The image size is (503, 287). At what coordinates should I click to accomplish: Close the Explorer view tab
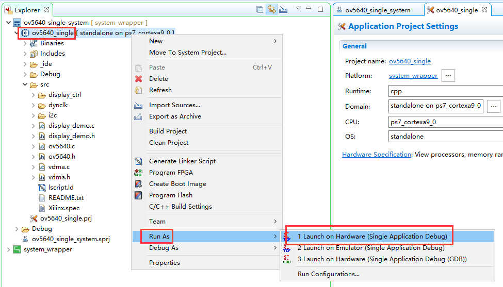tap(46, 10)
